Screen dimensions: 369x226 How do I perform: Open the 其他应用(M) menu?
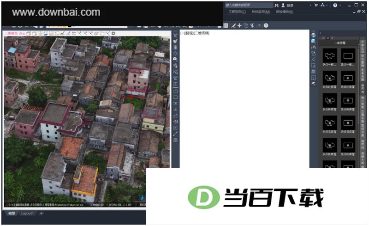click(x=261, y=12)
